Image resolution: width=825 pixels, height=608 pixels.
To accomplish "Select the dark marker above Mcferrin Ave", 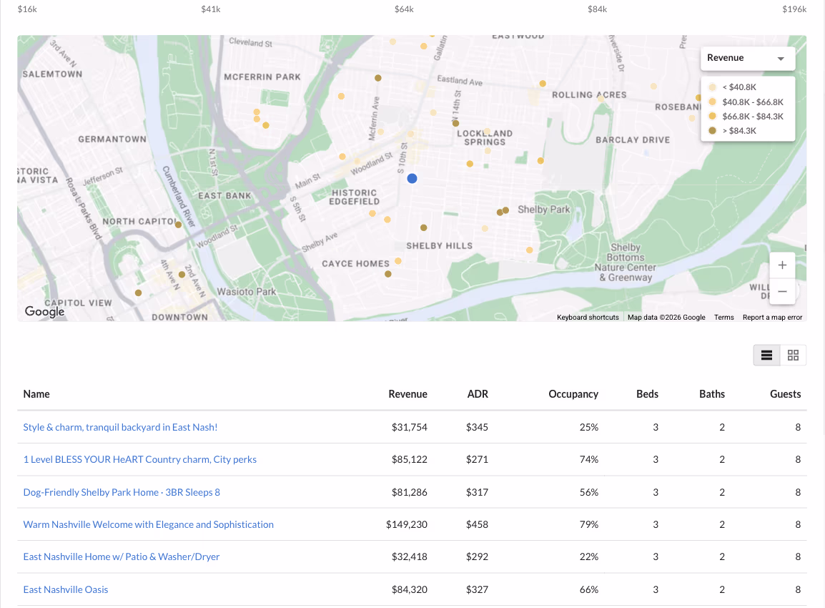I will pos(377,78).
